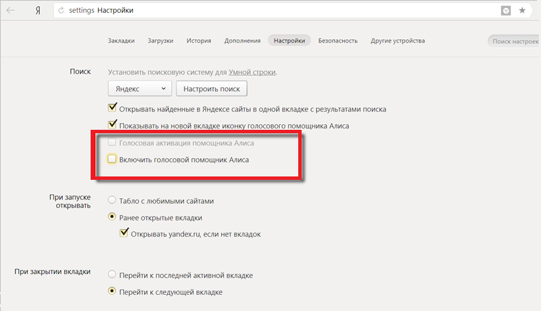Click the Protect shield icon in address bar
The image size is (541, 311).
coord(506,11)
